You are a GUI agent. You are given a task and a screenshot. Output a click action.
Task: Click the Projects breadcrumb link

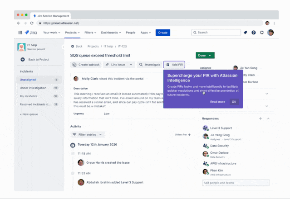[93, 46]
